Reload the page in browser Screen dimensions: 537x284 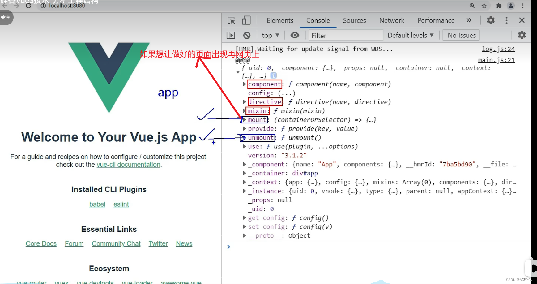point(28,6)
